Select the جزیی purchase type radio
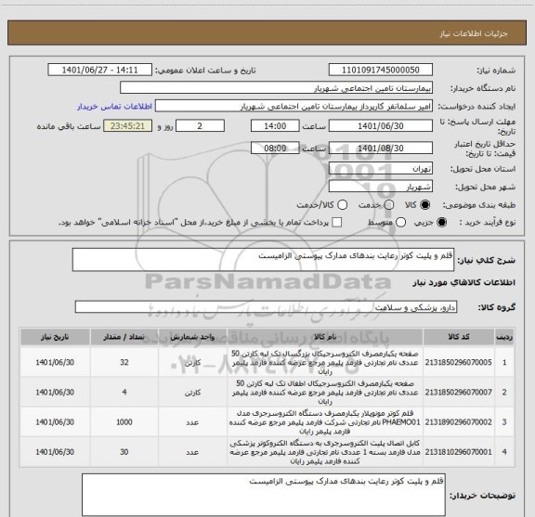The width and height of the screenshot is (535, 517). (441, 223)
